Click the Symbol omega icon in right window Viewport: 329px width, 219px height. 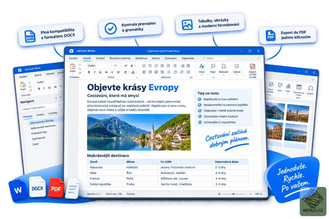311,88
